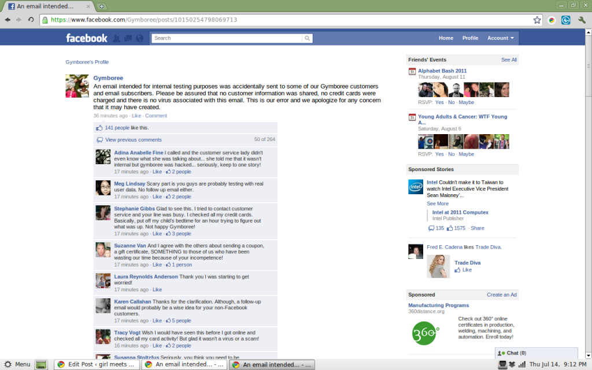592x370 pixels.
Task: RSVP Yes to Alphabet Bash 2011
Action: 439,102
